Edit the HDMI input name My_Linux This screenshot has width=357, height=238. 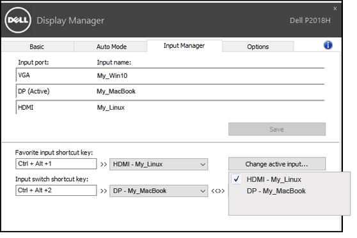111,107
